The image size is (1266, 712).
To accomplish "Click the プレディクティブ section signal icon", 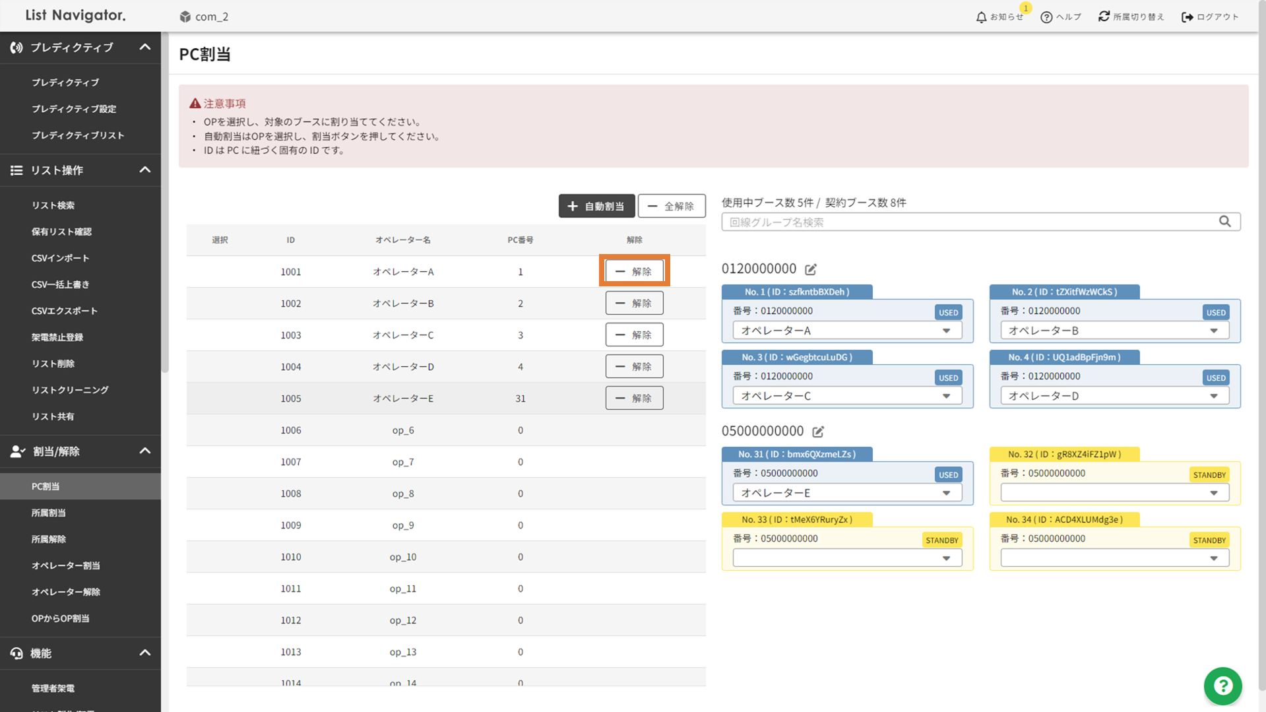I will [x=16, y=48].
